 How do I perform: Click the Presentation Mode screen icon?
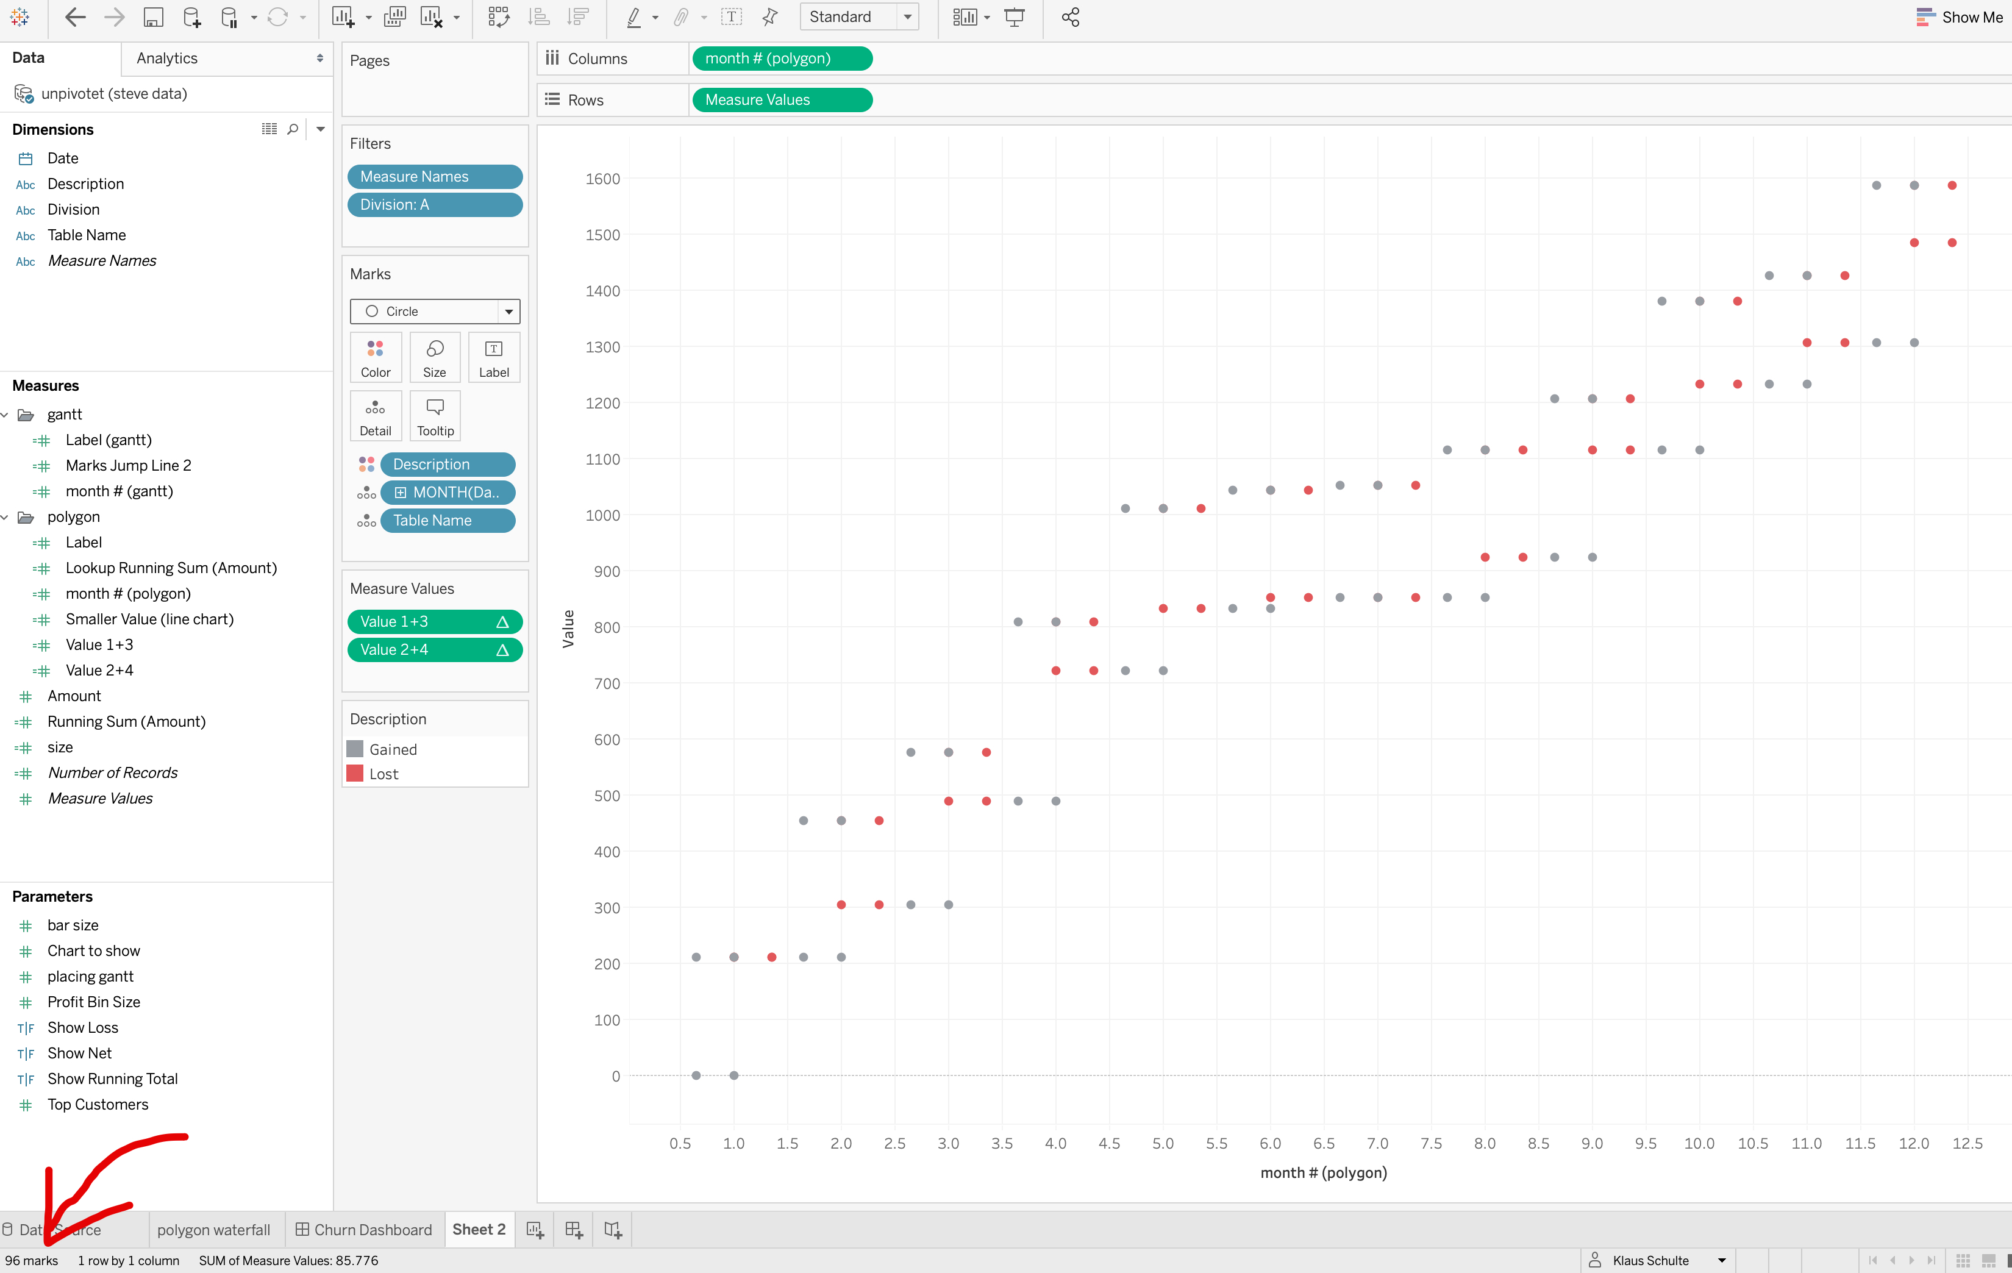tap(1015, 16)
